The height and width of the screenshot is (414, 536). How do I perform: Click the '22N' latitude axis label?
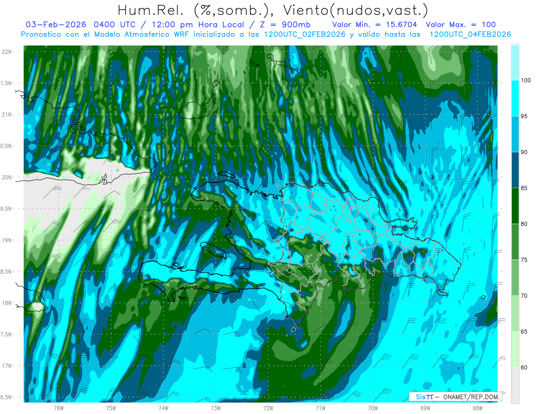pyautogui.click(x=7, y=52)
